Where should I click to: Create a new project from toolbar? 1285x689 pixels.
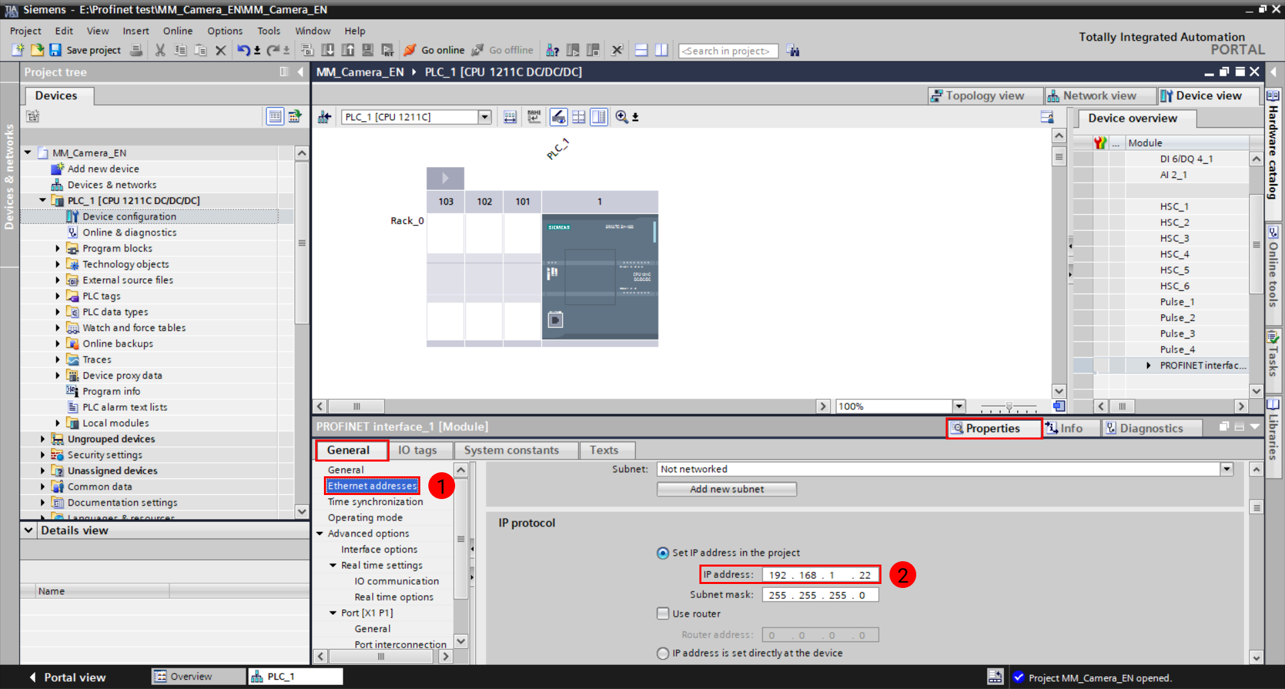click(x=18, y=50)
